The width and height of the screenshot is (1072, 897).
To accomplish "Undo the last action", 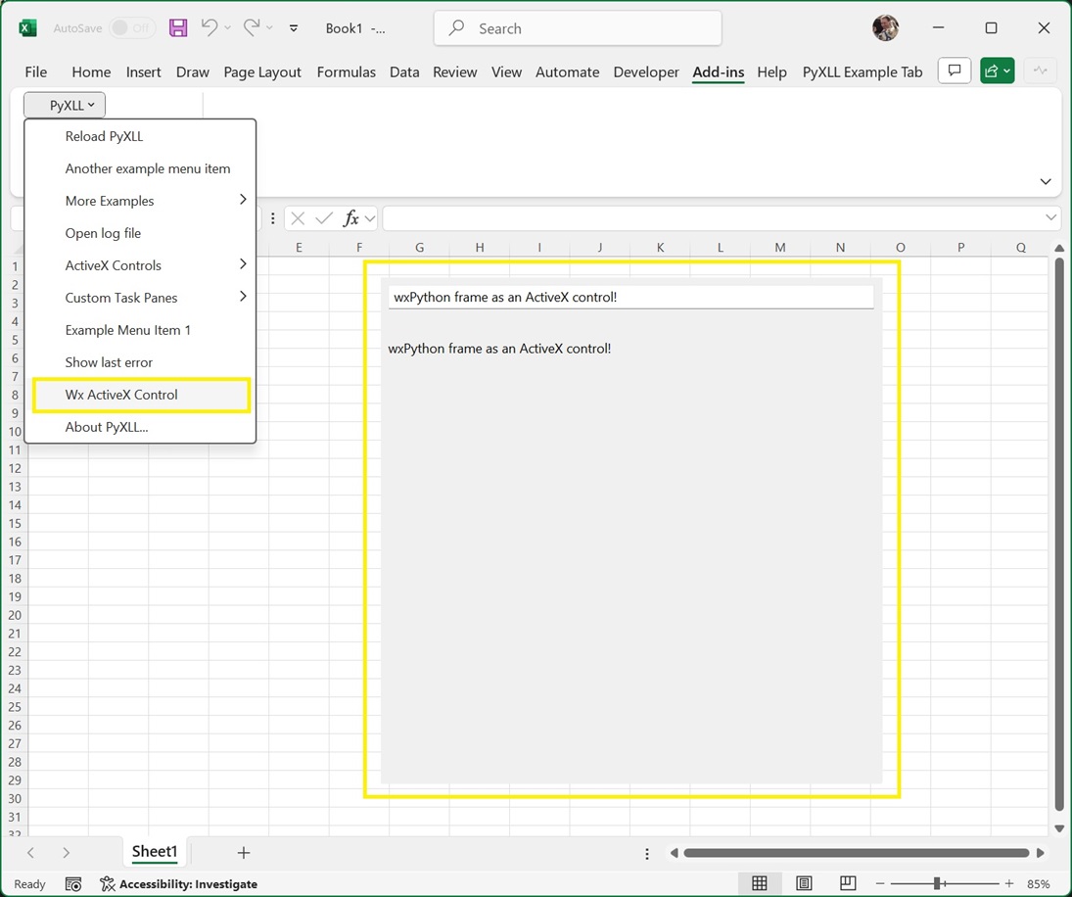I will (x=210, y=27).
